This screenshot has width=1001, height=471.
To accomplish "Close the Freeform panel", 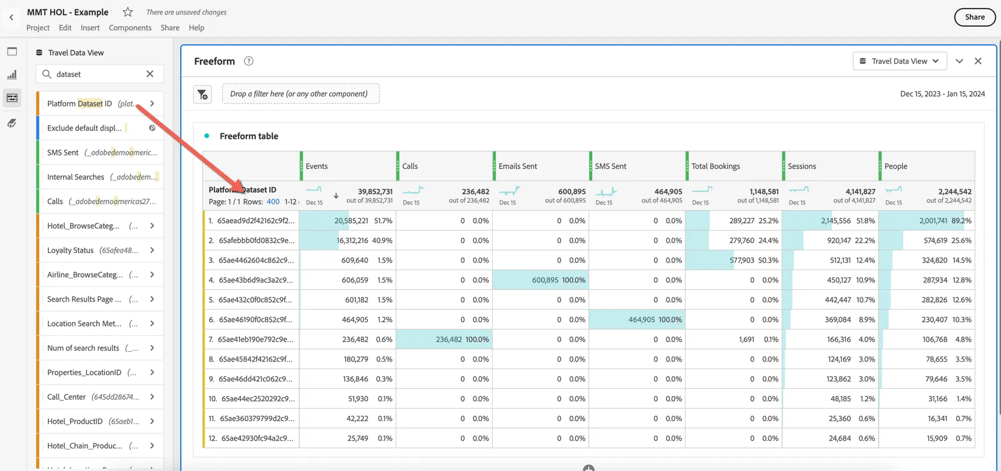I will coord(978,61).
